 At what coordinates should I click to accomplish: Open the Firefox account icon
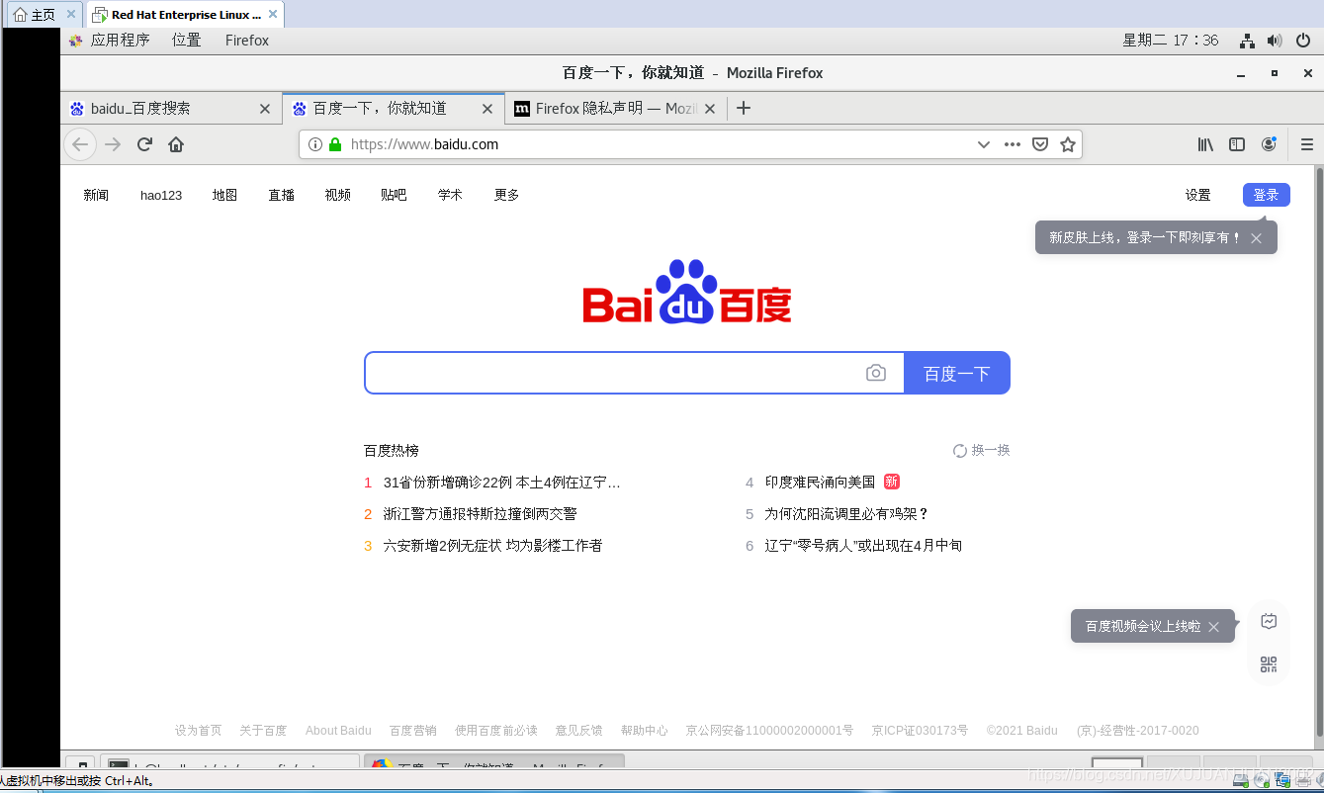(1269, 144)
